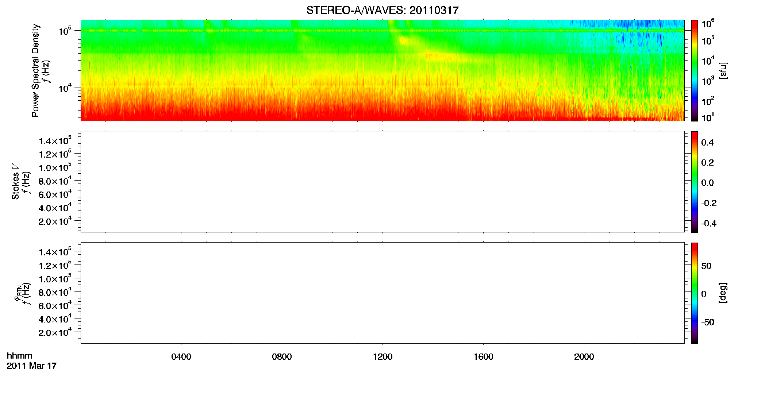Screen dimensions: 765x394
Task: Select the Power Spectral Density axis label
Action: (35, 70)
